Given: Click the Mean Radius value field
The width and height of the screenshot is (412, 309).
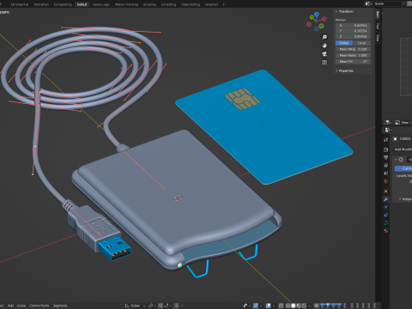Looking at the screenshot, I should (x=353, y=55).
